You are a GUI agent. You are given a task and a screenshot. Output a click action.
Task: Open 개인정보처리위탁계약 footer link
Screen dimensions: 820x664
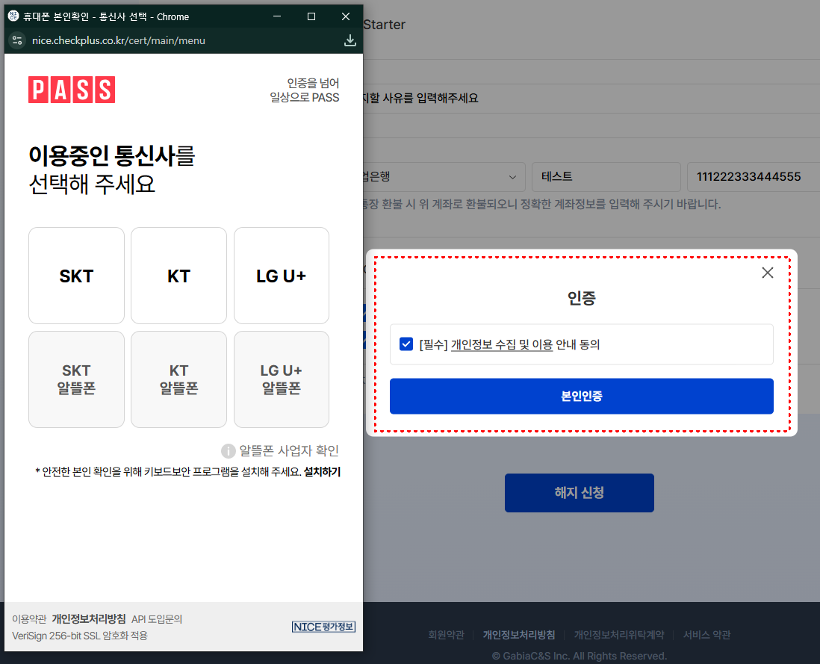pos(619,635)
